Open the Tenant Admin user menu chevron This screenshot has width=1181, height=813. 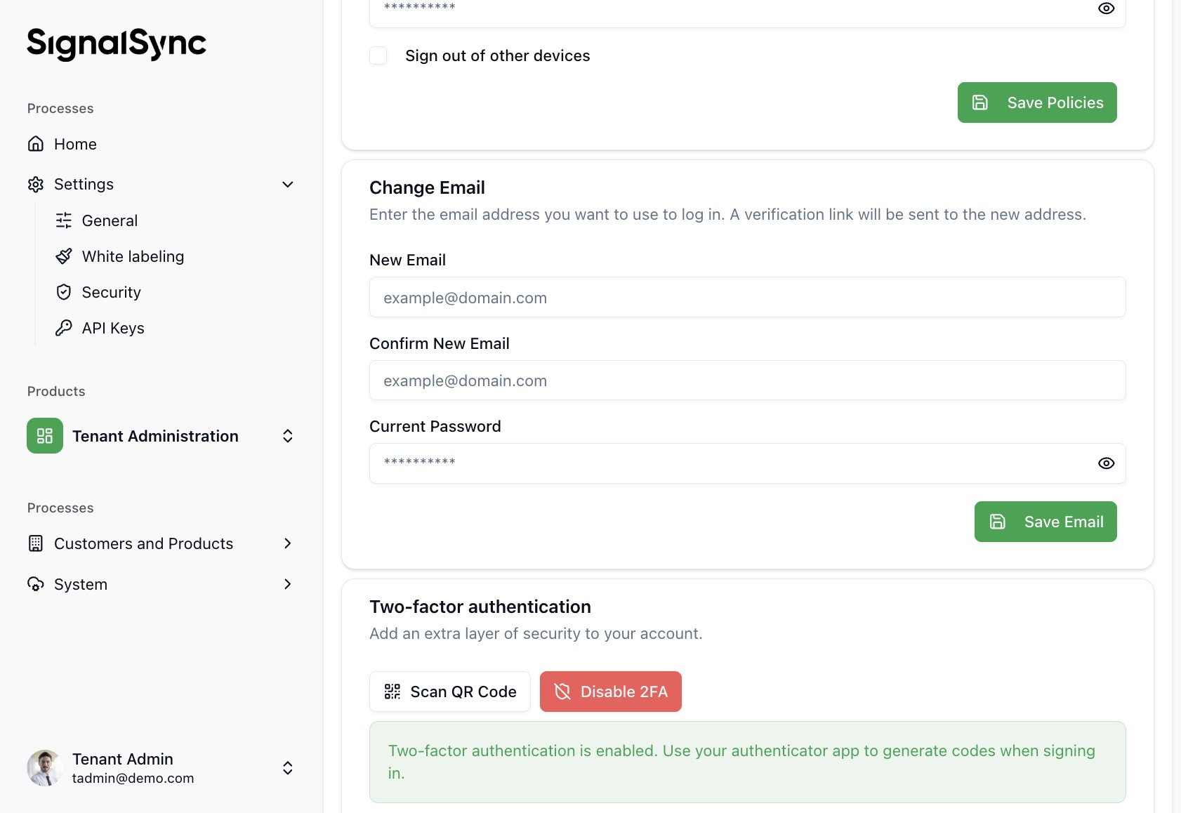tap(288, 768)
